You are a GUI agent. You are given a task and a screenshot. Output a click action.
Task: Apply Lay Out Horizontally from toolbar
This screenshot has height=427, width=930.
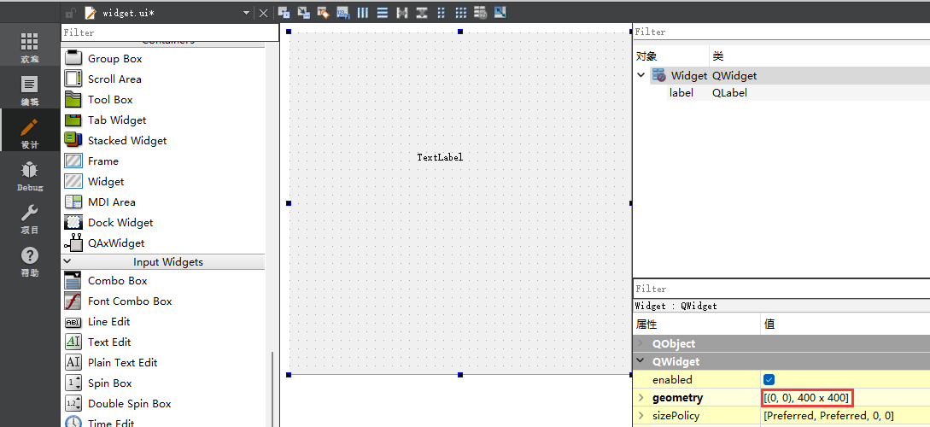tap(363, 12)
